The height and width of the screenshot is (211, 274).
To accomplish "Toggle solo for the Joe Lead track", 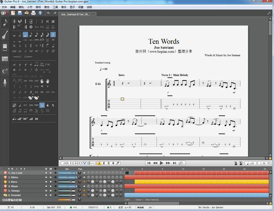I will 46,173.
